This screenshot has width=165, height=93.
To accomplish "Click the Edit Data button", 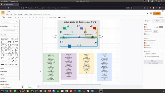I will pyautogui.click(x=154, y=61).
